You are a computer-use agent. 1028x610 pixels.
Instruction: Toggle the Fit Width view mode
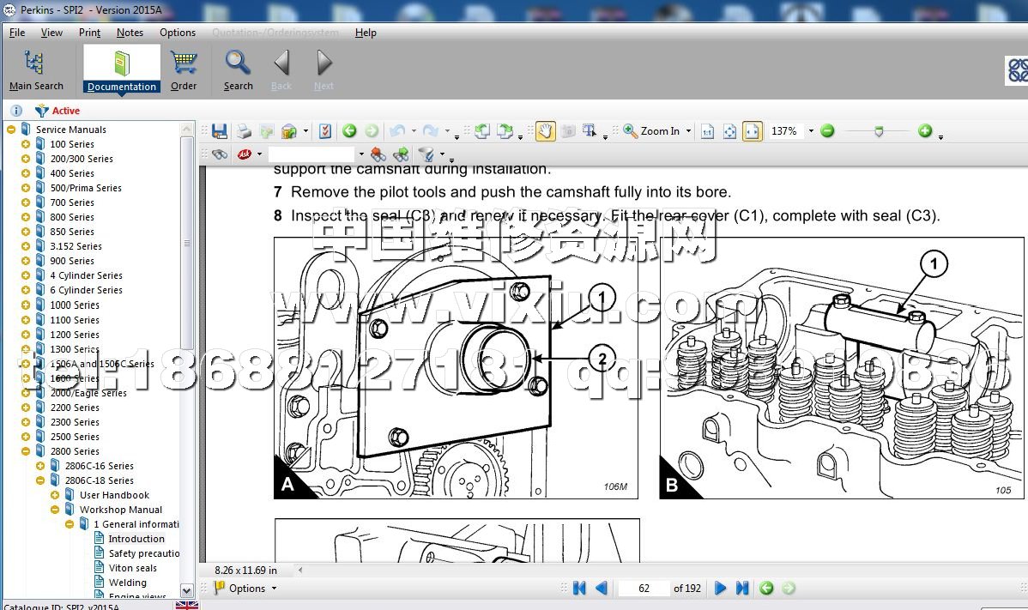point(752,131)
